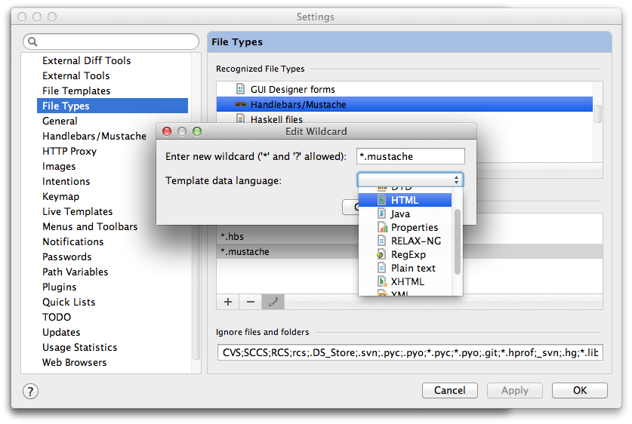Click the dropdown list scrollbar thumb
This screenshot has width=632, height=424.
457,240
